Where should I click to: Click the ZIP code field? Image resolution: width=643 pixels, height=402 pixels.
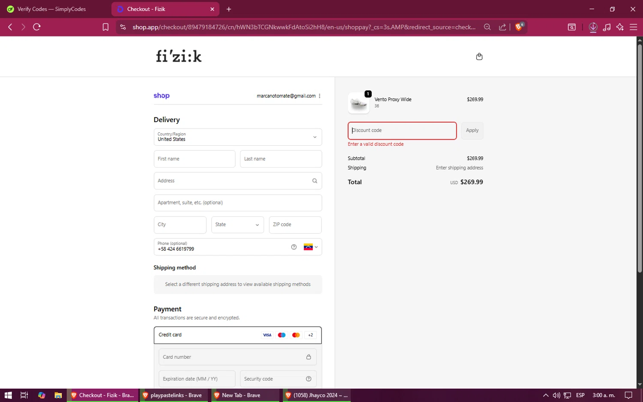295,225
